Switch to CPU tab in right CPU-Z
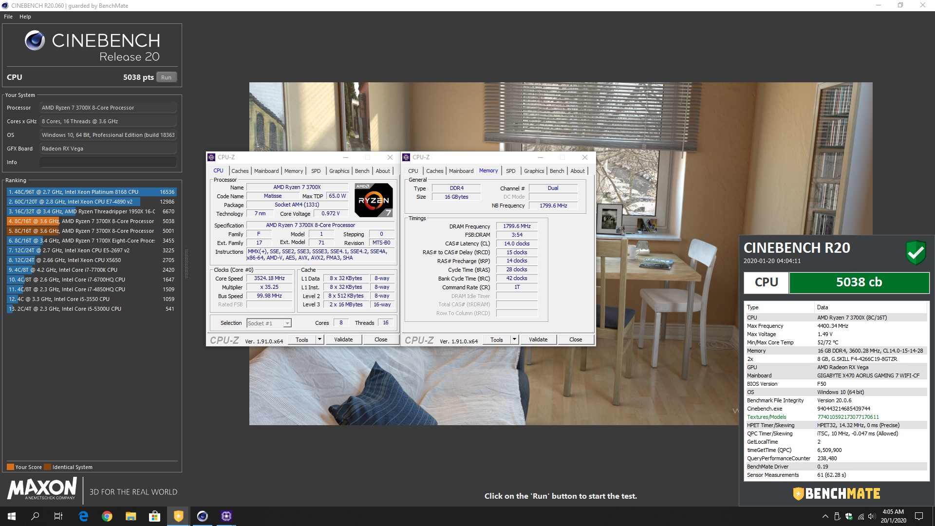This screenshot has height=526, width=935. (413, 171)
